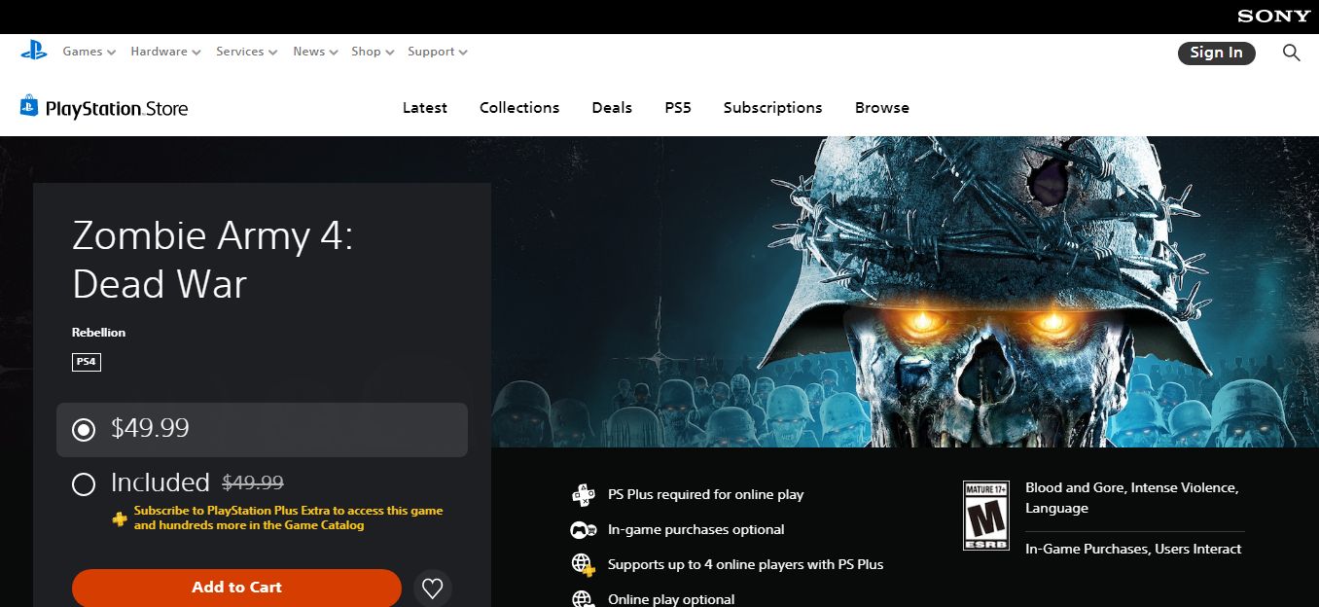Click the SONY logo

[x=1273, y=17]
